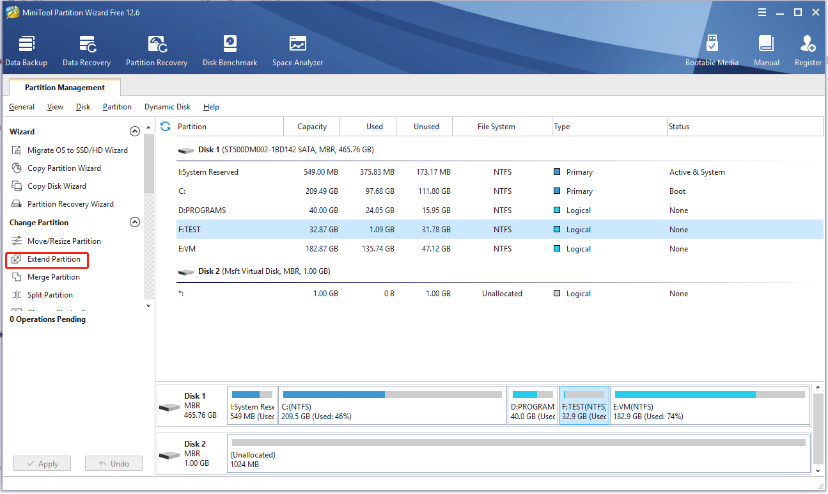Select the D:PROGRAMS row
The width and height of the screenshot is (828, 494).
(499, 211)
